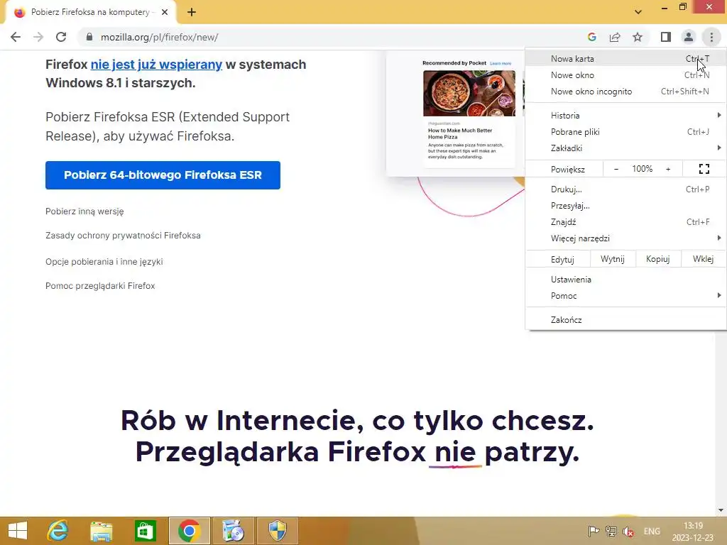Click the security shield taskbar icon
727x545 pixels.
pos(278,531)
